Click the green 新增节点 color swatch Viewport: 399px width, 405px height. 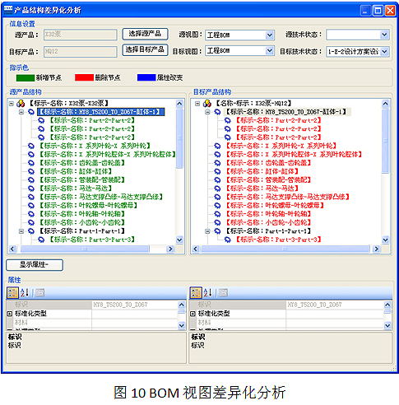point(26,78)
